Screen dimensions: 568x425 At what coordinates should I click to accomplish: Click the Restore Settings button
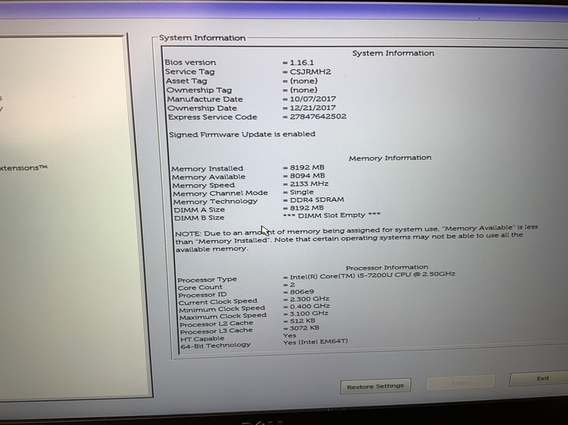pyautogui.click(x=376, y=386)
